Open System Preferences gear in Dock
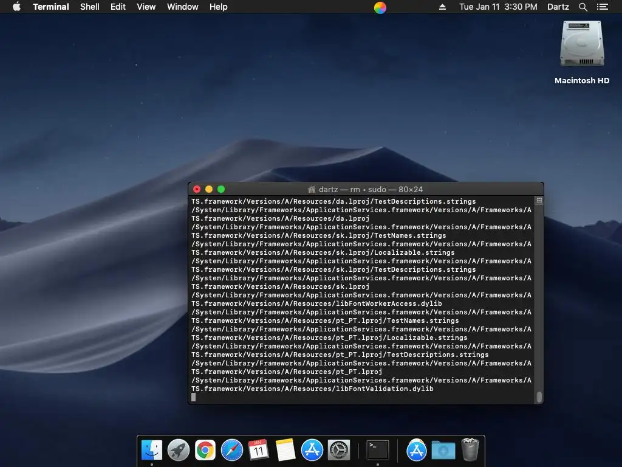This screenshot has height=467, width=622. click(x=338, y=450)
